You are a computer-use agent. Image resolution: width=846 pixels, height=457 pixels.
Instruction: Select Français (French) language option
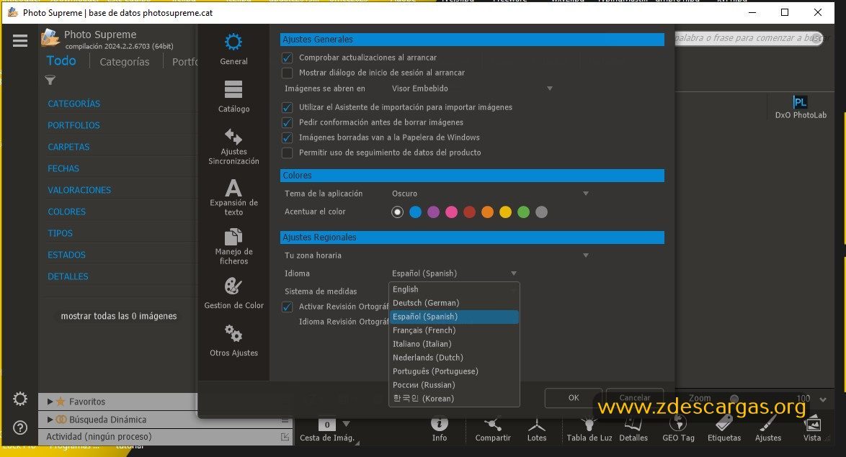point(454,330)
